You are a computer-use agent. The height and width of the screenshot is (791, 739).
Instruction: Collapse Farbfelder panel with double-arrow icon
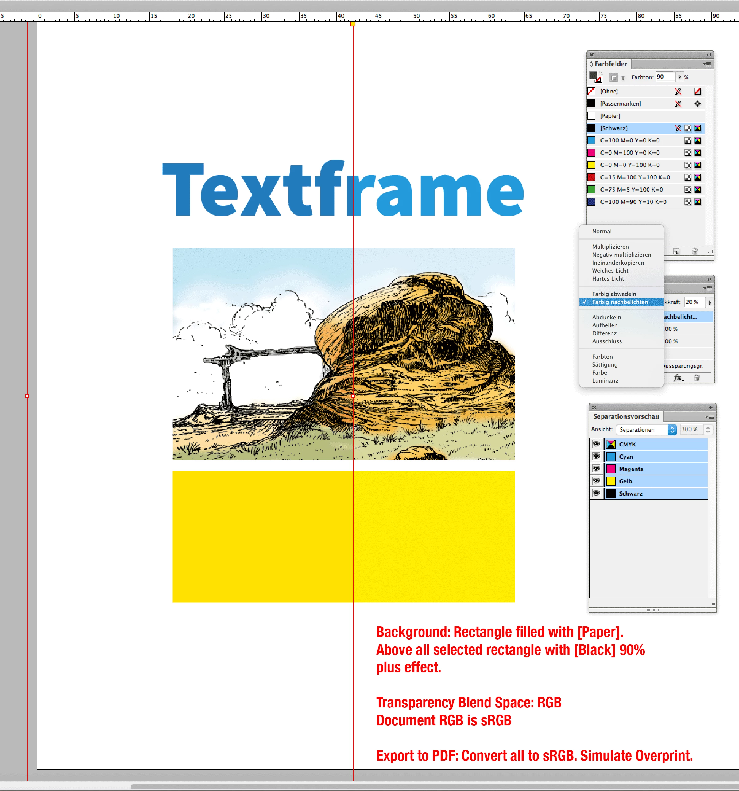(x=708, y=55)
